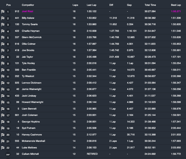
Task: Open Charlie Heyman's competitor entry
Action: pos(31,31)
